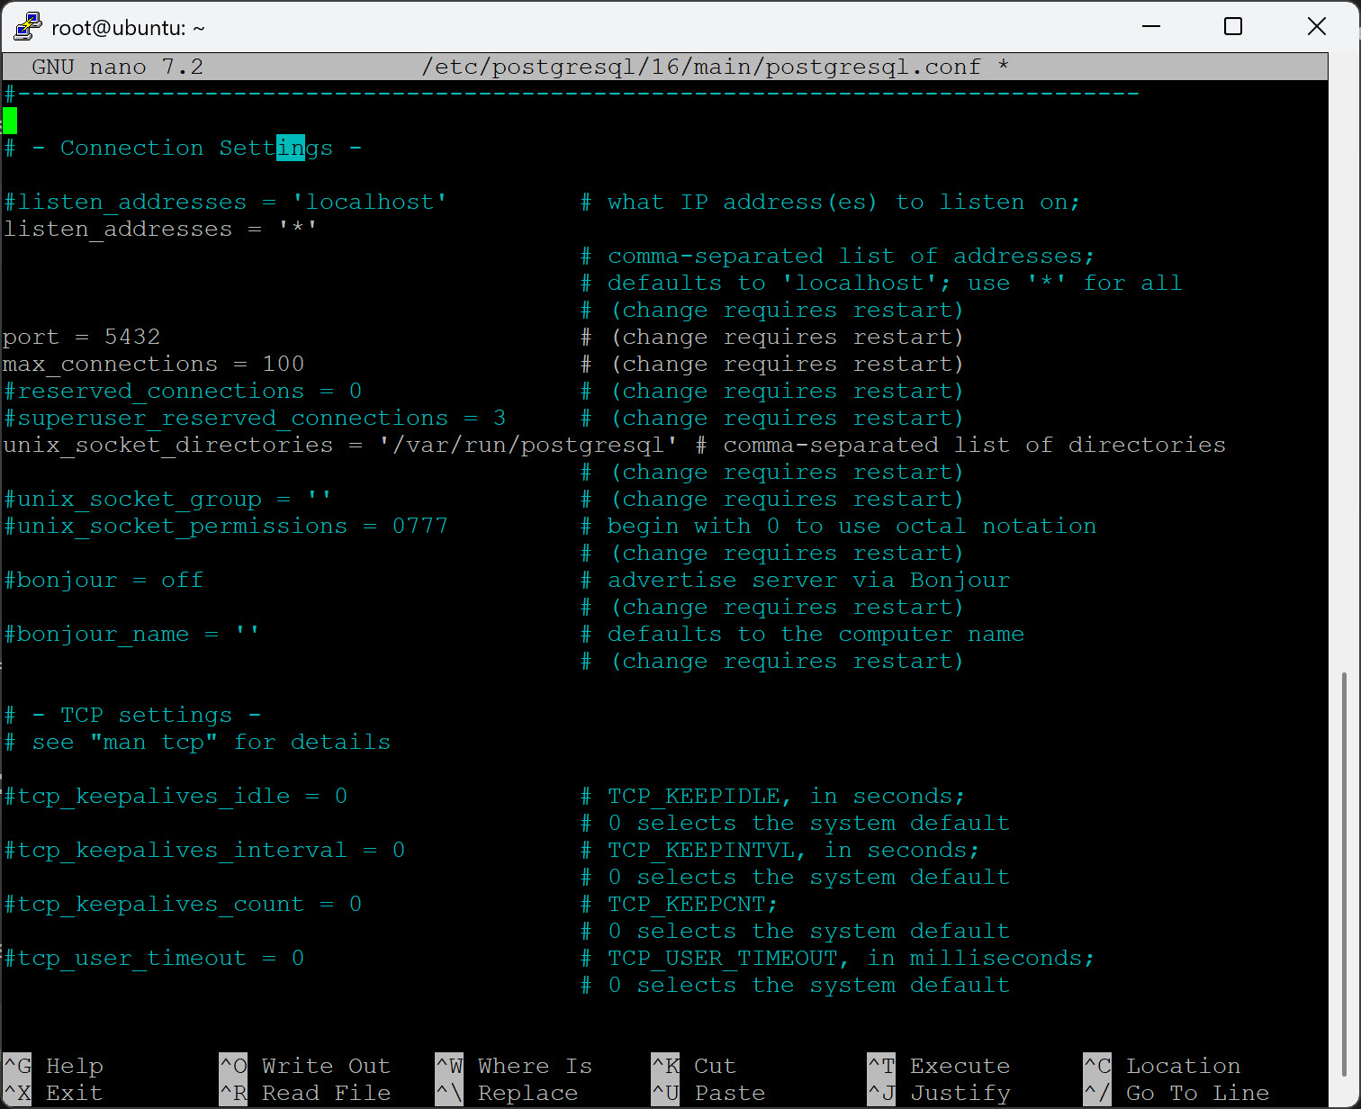Select Write Out to save the file
The height and width of the screenshot is (1109, 1361).
(x=306, y=1066)
